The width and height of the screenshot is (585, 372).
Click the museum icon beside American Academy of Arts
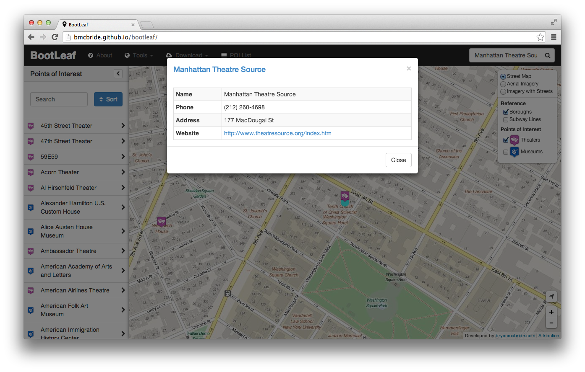click(31, 271)
